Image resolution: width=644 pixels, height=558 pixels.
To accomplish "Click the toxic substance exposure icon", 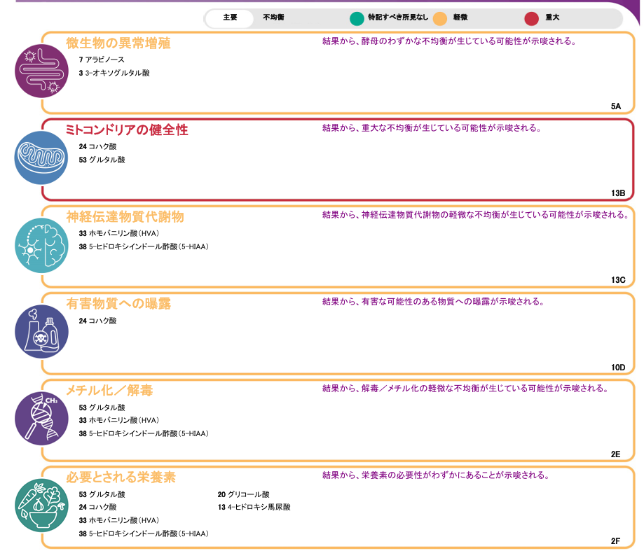I will tap(41, 332).
